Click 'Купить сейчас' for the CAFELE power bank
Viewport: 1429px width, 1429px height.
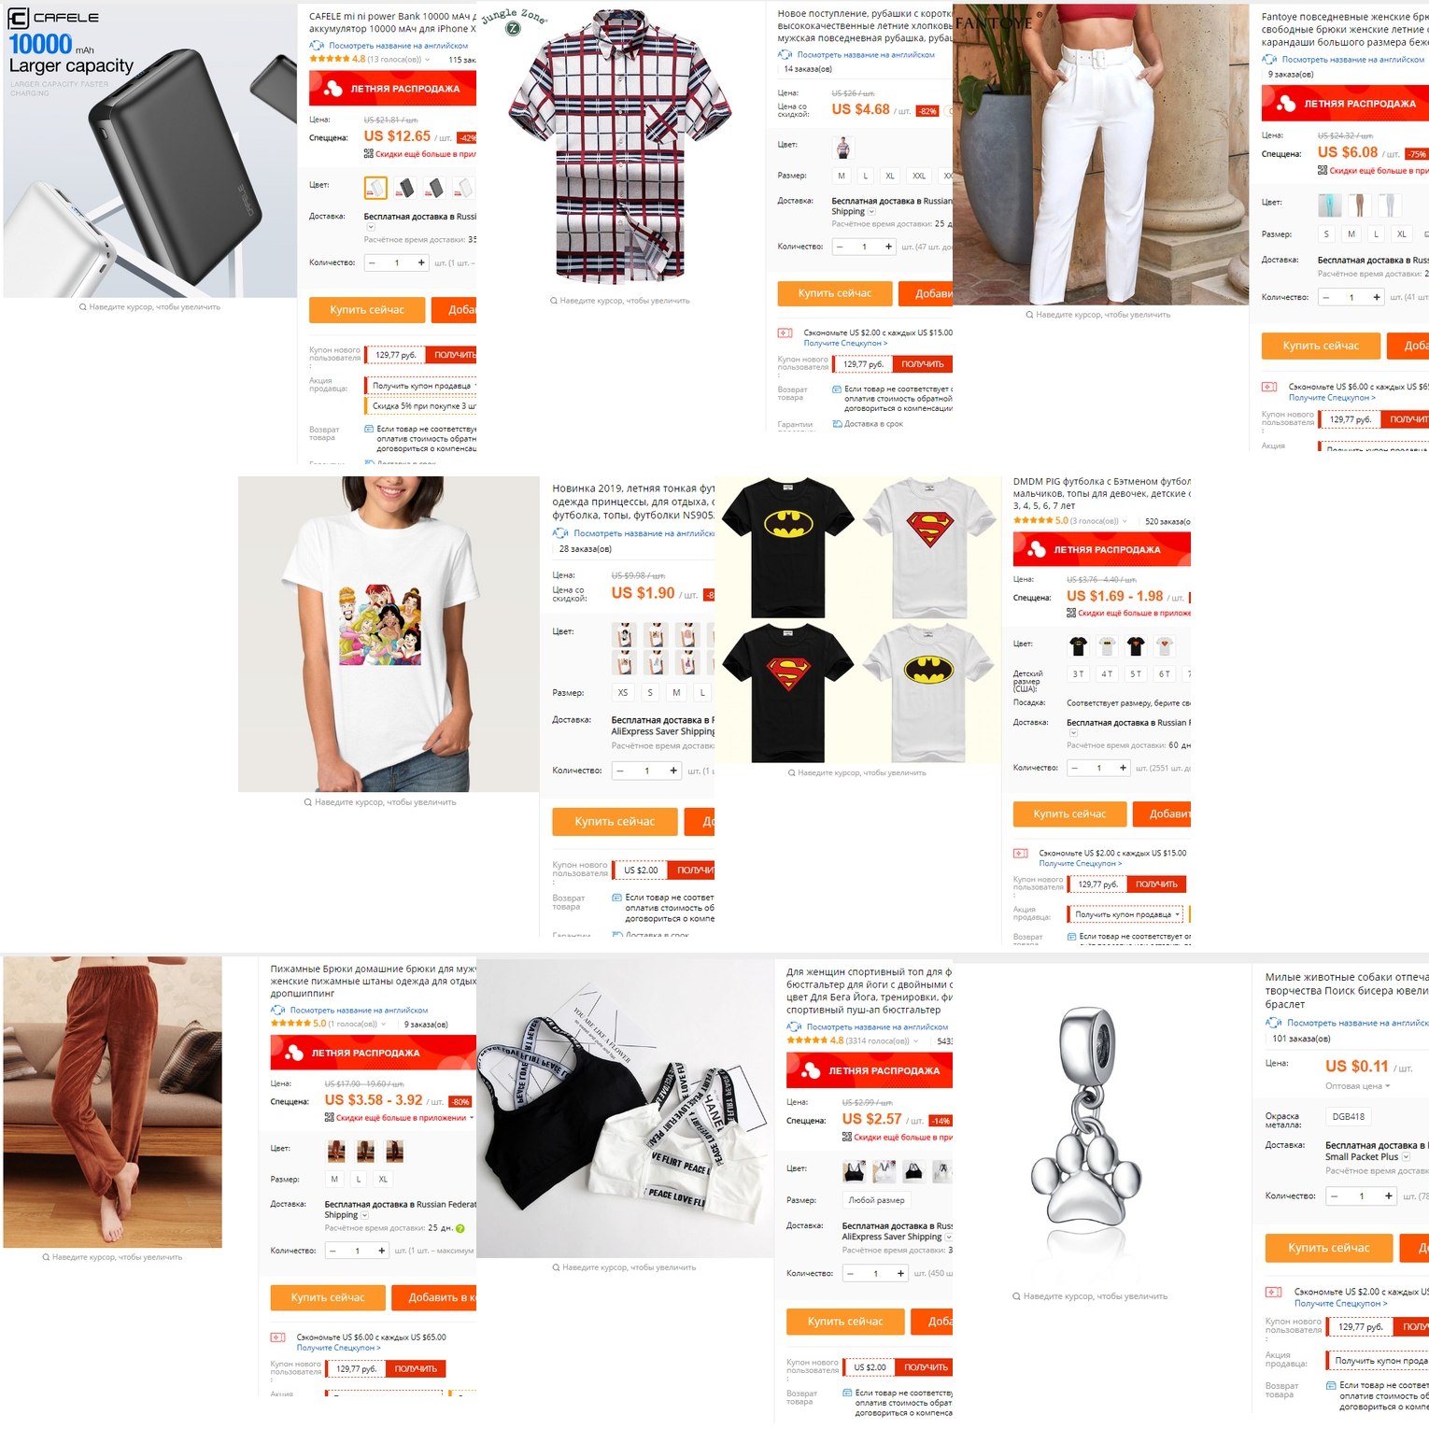coord(367,309)
